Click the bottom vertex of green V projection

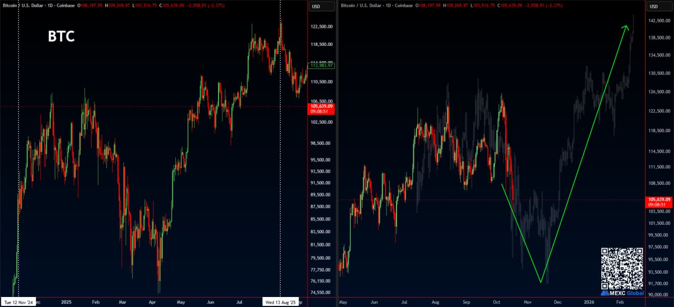coord(541,282)
